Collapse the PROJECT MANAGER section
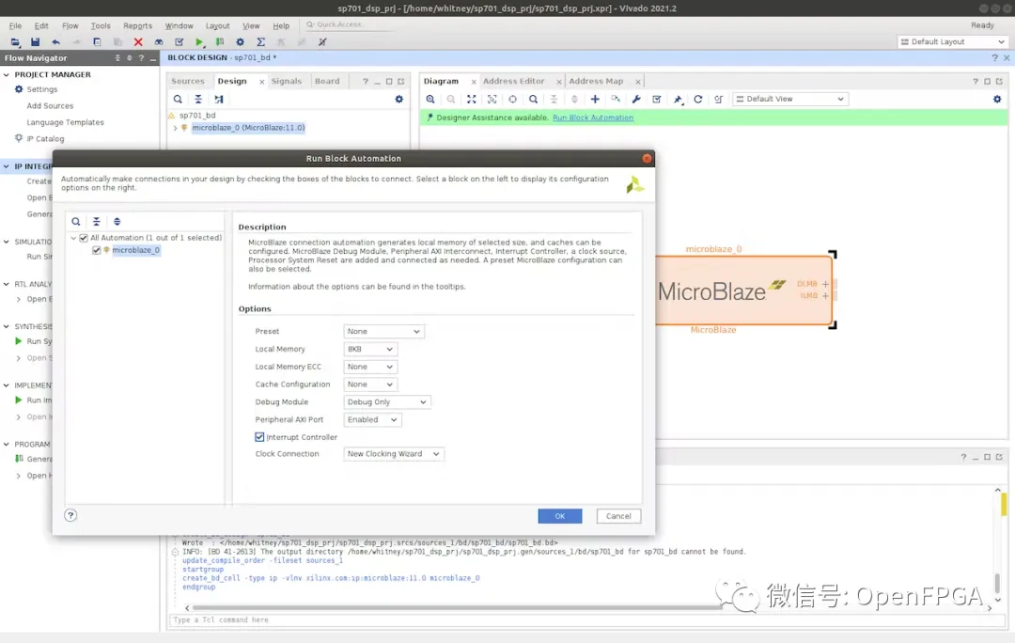Viewport: 1015px width, 643px height. [x=7, y=74]
